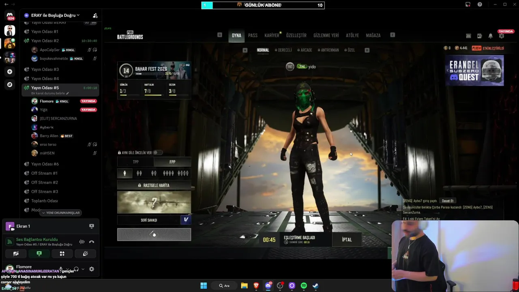The width and height of the screenshot is (519, 292).
Task: Open soundboard button in voice panel
Action: (x=85, y=253)
